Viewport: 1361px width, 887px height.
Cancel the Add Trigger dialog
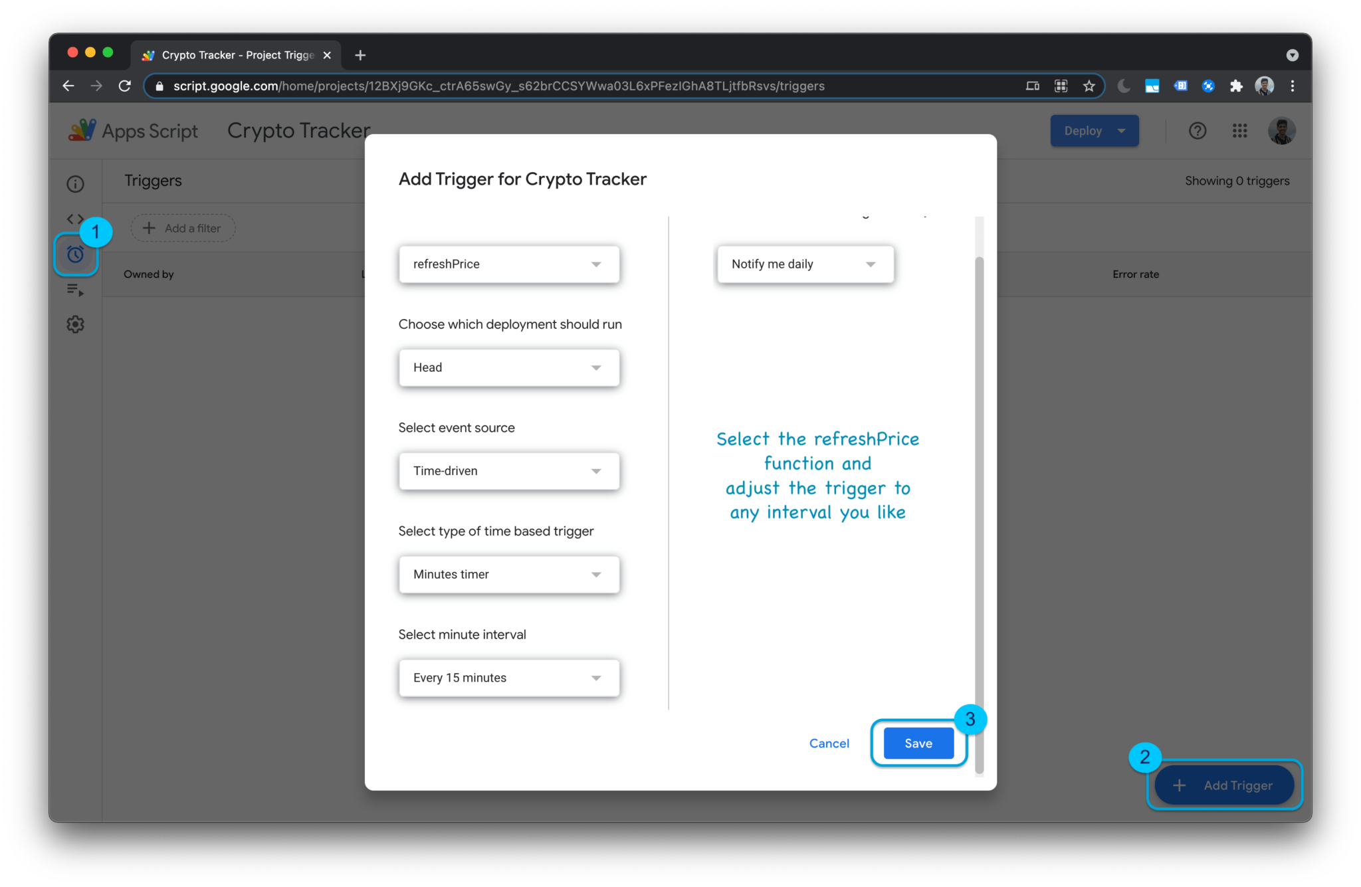tap(829, 743)
